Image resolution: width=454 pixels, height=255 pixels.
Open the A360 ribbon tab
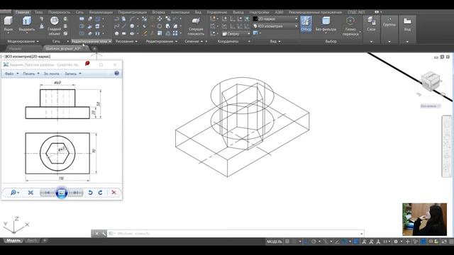click(279, 12)
